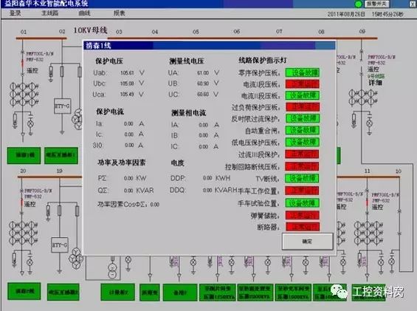Select the upper-left STY-G device box
417x311 pixels.
point(63,106)
